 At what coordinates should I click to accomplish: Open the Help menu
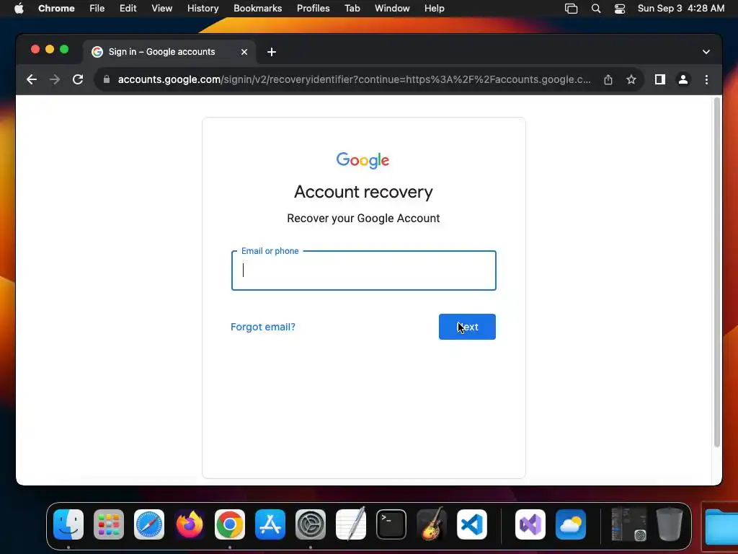(434, 9)
